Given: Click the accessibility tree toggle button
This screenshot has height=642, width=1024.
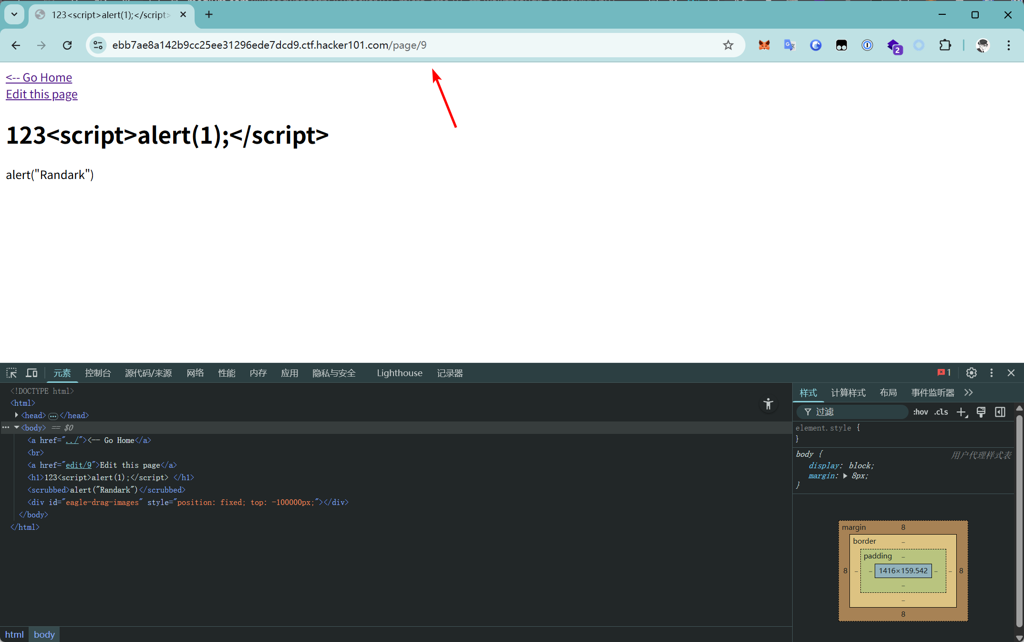Looking at the screenshot, I should point(768,404).
